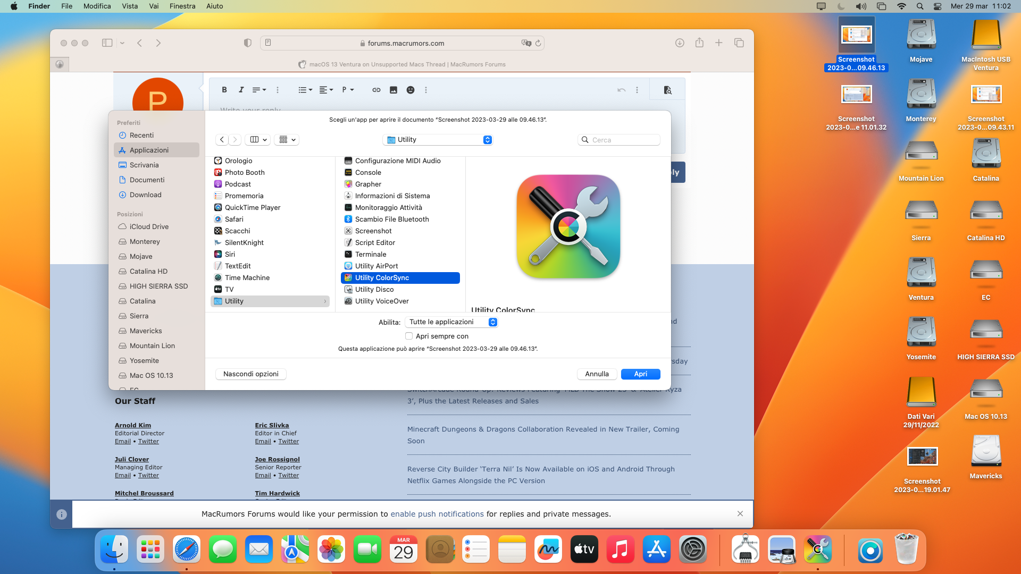Enable the 'Apri sempre con' checkbox
The width and height of the screenshot is (1021, 574).
(409, 336)
